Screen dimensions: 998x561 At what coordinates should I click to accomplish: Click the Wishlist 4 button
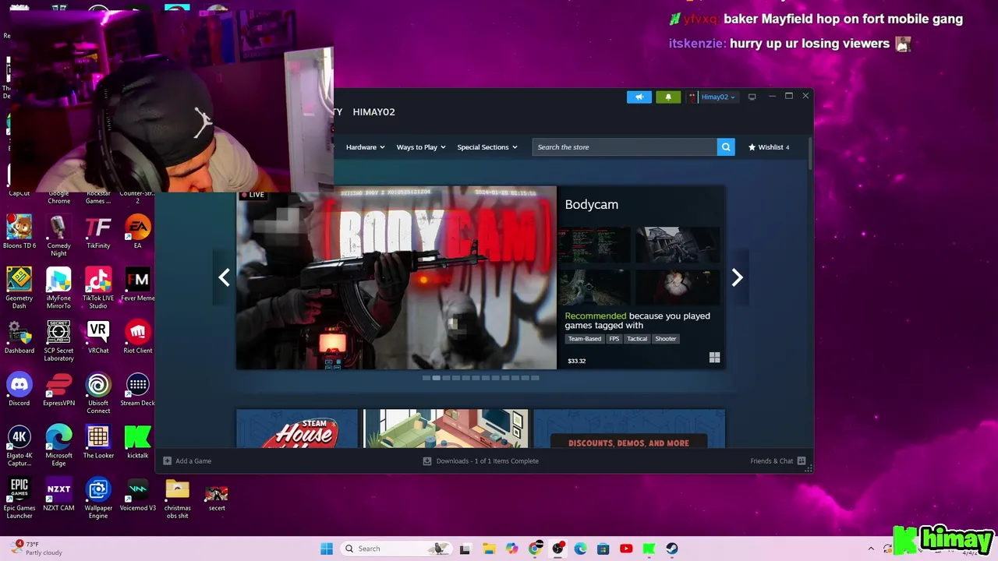[x=769, y=147]
